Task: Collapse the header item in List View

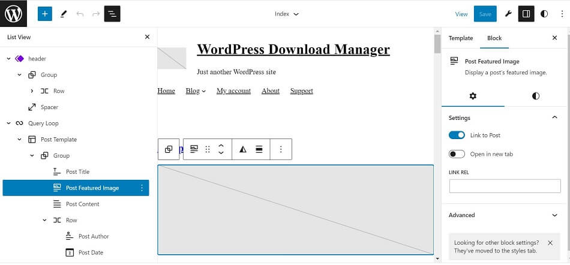Action: tap(9, 58)
